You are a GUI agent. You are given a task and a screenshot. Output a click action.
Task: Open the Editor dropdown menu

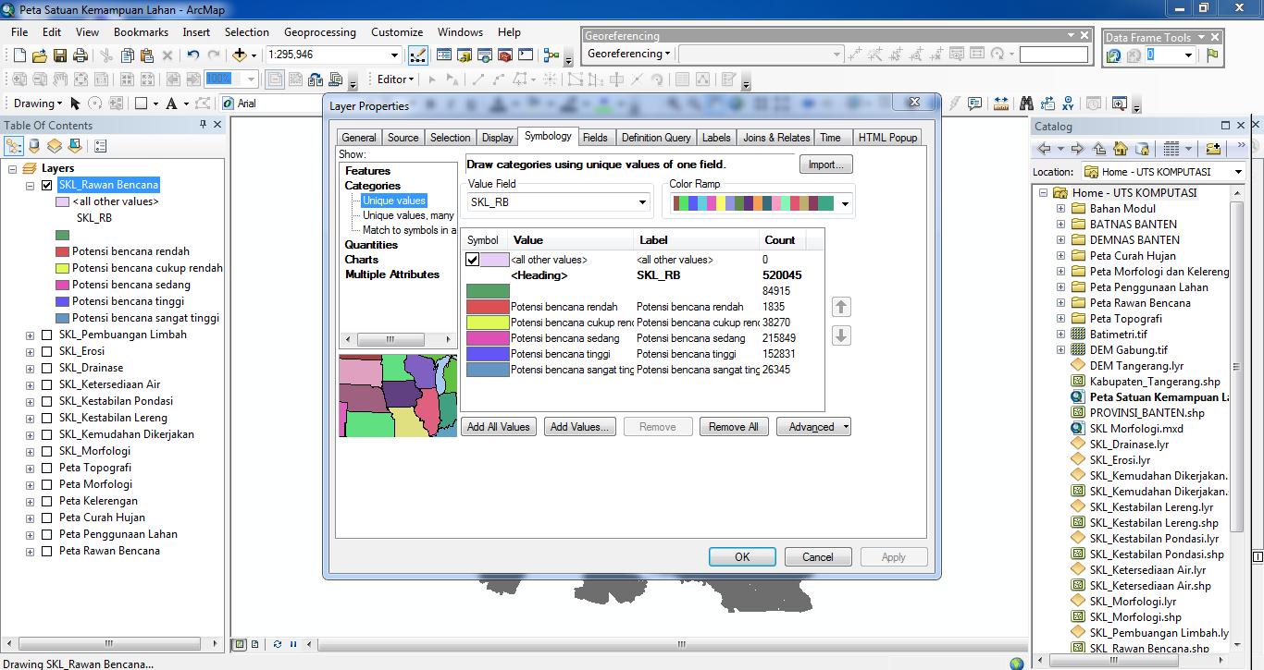[396, 79]
